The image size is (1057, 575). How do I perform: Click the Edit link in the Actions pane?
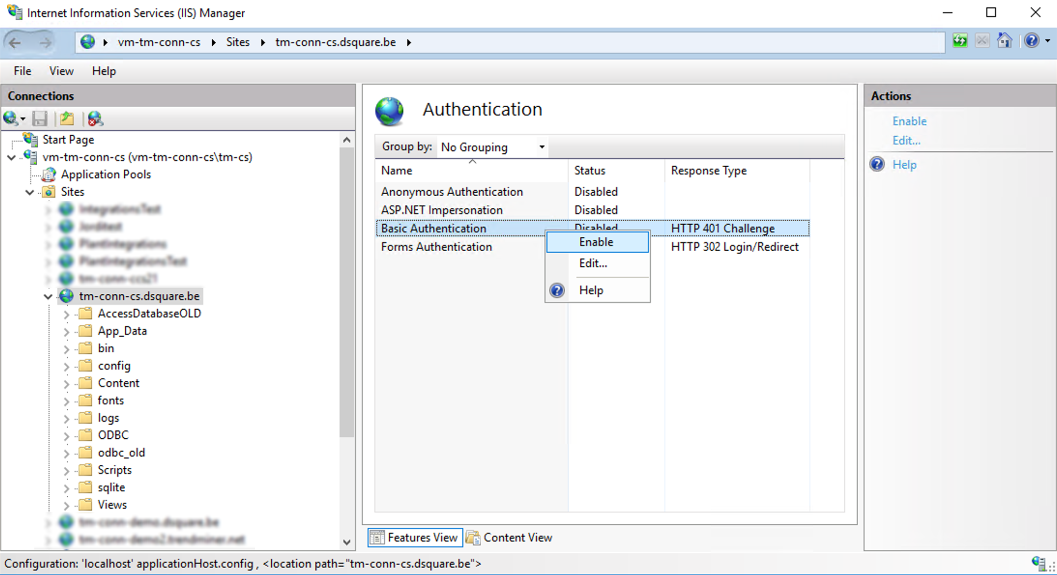(x=906, y=140)
